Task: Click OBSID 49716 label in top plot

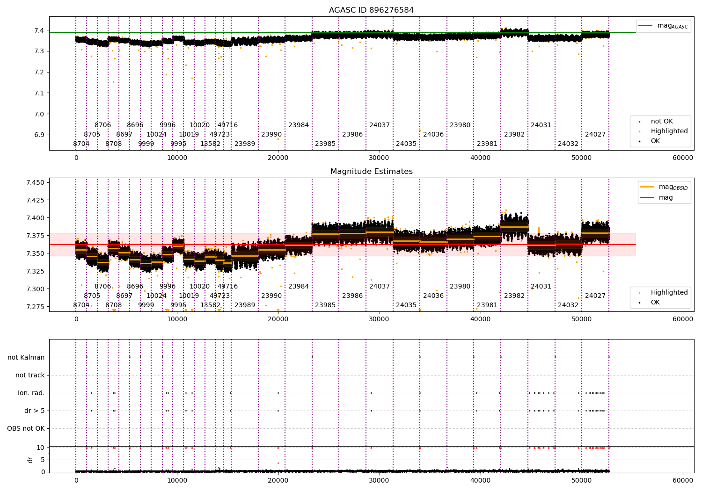Action: 227,125
